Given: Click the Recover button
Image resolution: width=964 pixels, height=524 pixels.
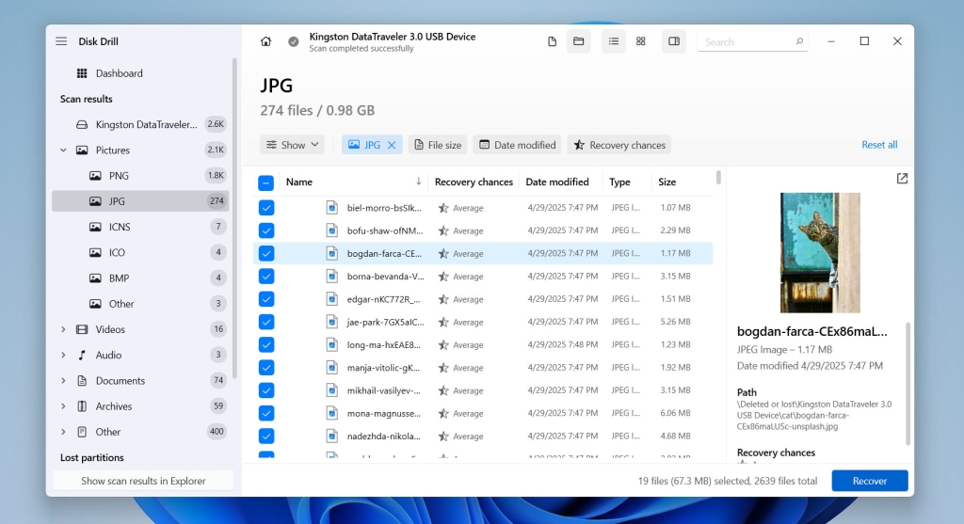Looking at the screenshot, I should 869,481.
